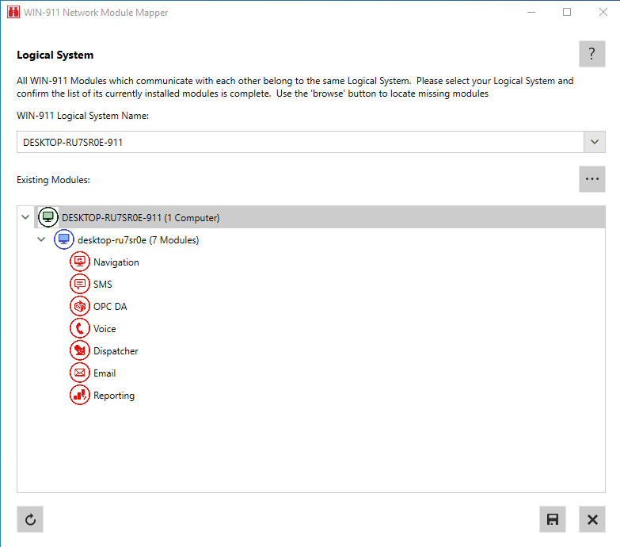Select the SMS module label
This screenshot has width=620, height=547.
[103, 284]
